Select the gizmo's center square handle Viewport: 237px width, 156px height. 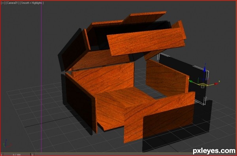203,86
